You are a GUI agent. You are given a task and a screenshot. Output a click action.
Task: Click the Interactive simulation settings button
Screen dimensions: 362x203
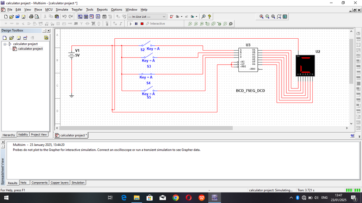155,24
